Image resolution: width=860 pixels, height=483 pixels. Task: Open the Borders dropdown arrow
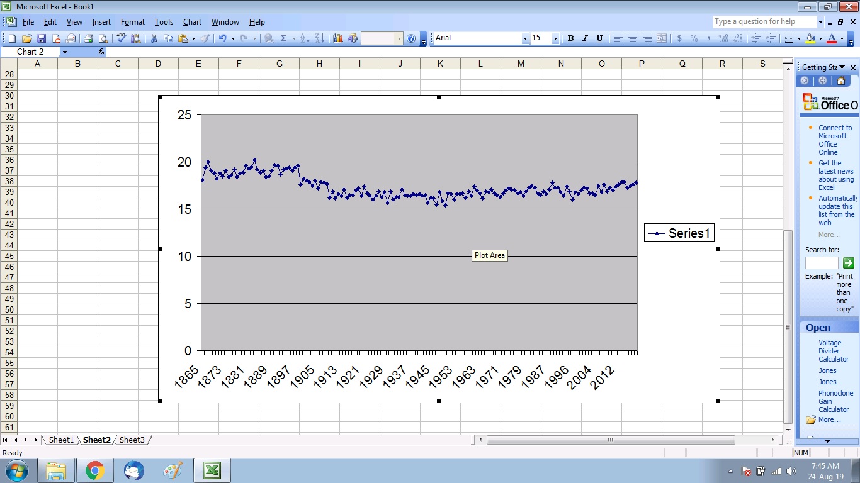click(x=800, y=38)
